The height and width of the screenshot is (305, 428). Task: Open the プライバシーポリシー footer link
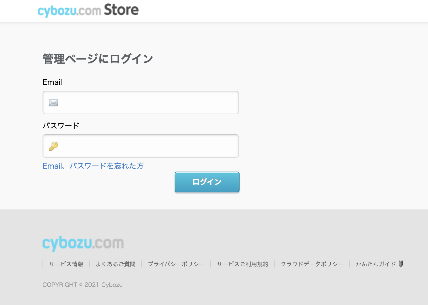click(176, 264)
